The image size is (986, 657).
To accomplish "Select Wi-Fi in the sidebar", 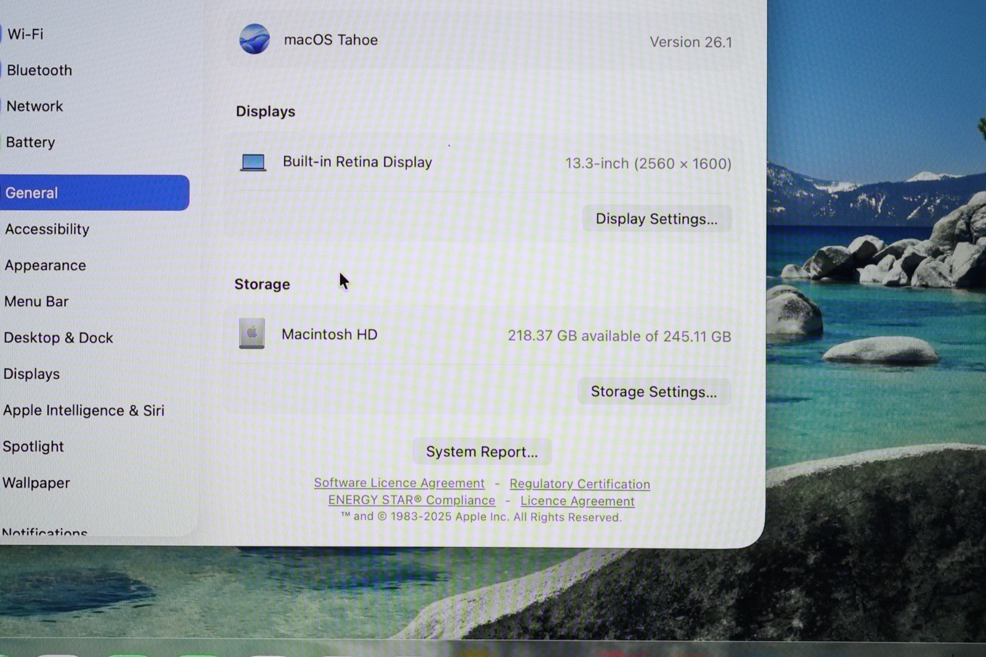I will [x=25, y=34].
